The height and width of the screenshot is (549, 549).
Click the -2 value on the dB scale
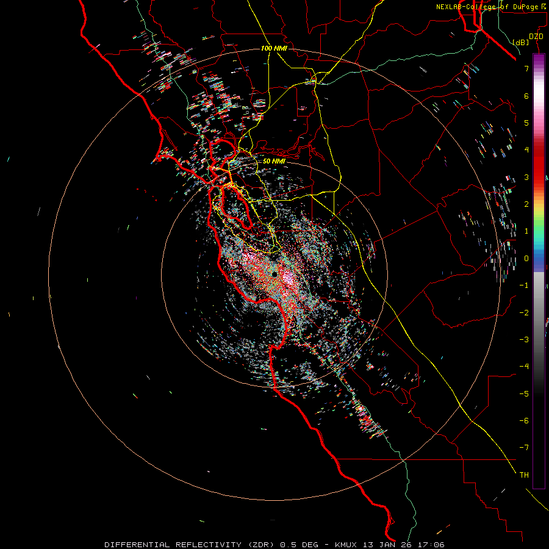[x=524, y=313]
